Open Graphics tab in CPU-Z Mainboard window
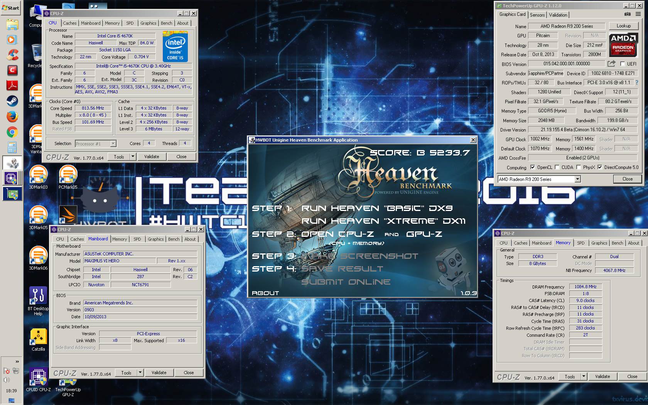648x405 pixels. point(156,239)
